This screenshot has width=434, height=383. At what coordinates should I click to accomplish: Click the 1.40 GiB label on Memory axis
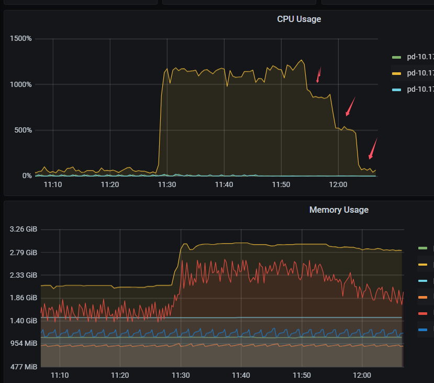pos(23,321)
